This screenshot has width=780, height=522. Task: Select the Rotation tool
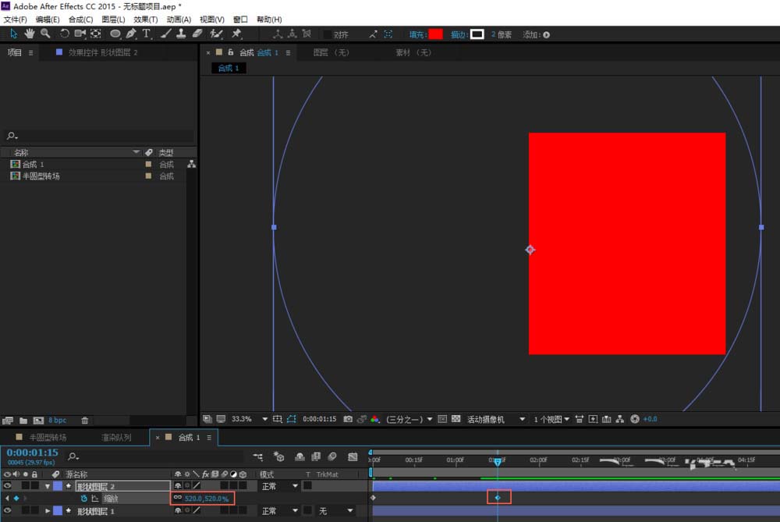point(64,34)
